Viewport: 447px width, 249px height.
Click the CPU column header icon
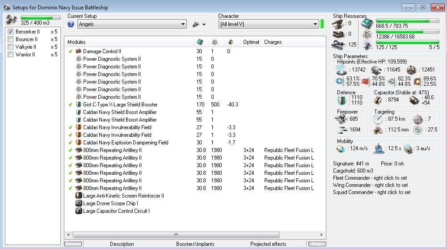[200, 42]
